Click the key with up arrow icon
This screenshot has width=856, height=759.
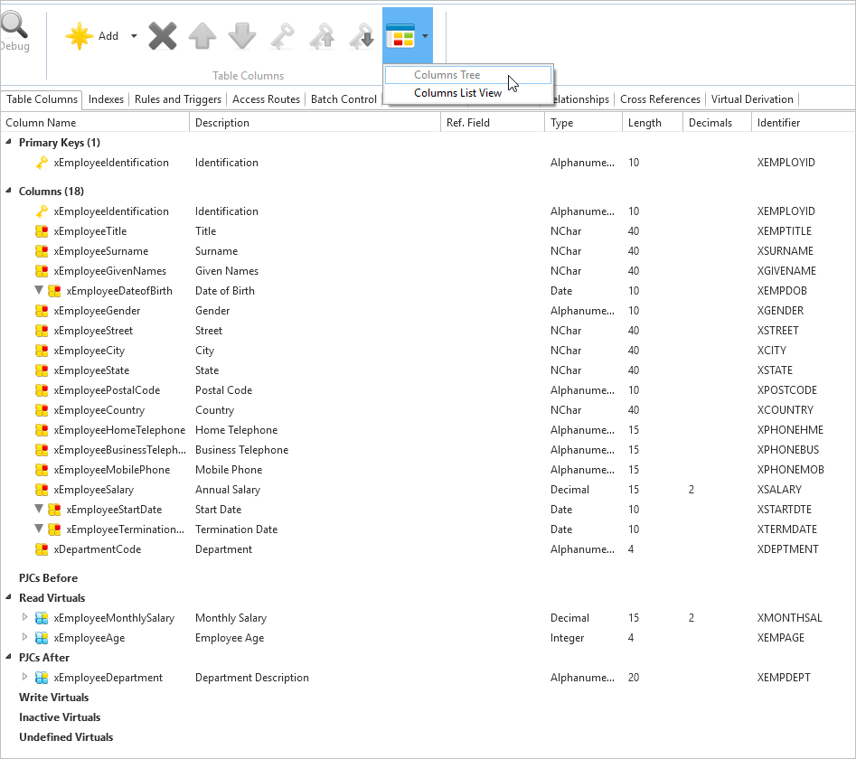pyautogui.click(x=322, y=36)
